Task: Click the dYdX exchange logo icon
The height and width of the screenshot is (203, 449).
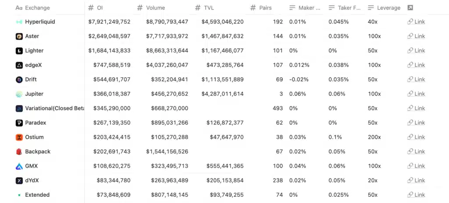Action: tap(19, 181)
